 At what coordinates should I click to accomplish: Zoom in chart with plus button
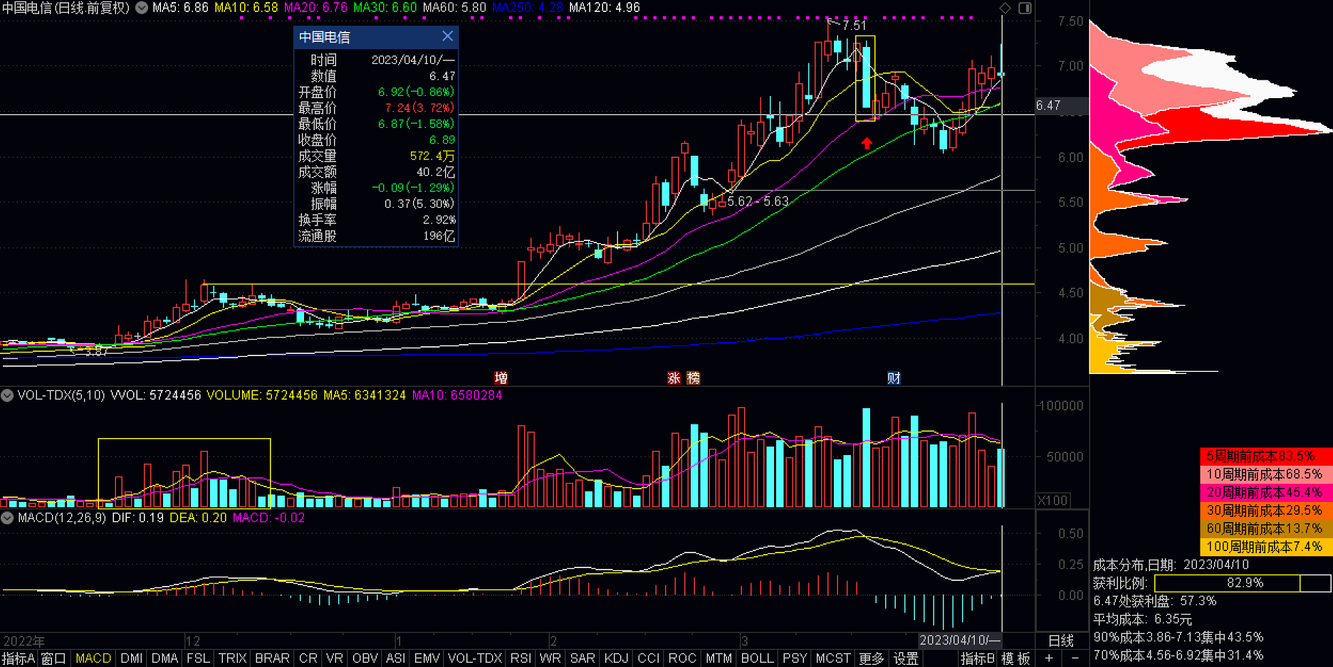point(1049,658)
